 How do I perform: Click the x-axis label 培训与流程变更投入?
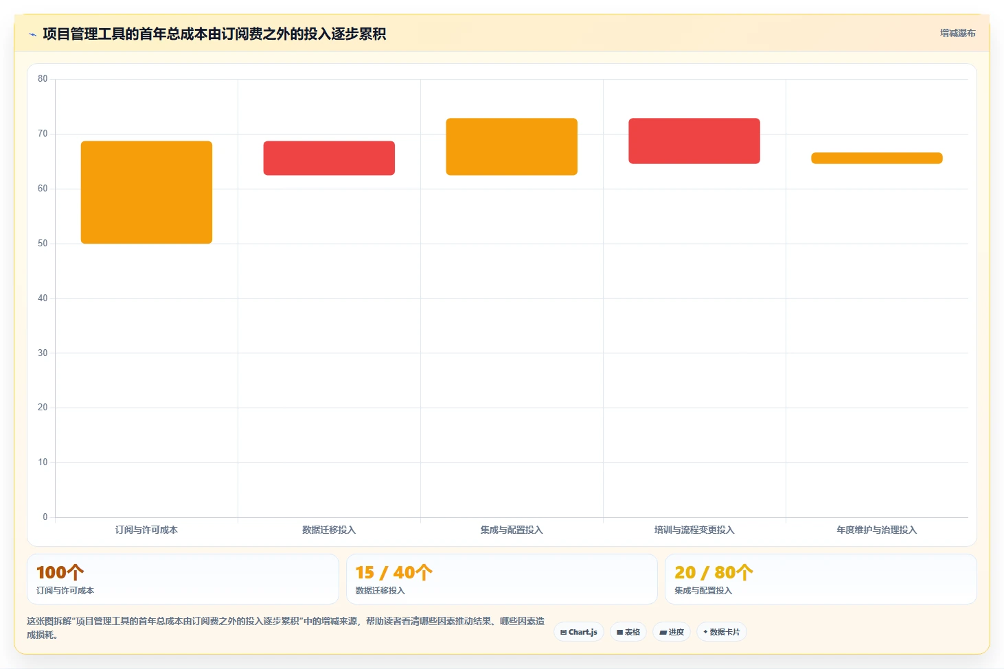(694, 530)
